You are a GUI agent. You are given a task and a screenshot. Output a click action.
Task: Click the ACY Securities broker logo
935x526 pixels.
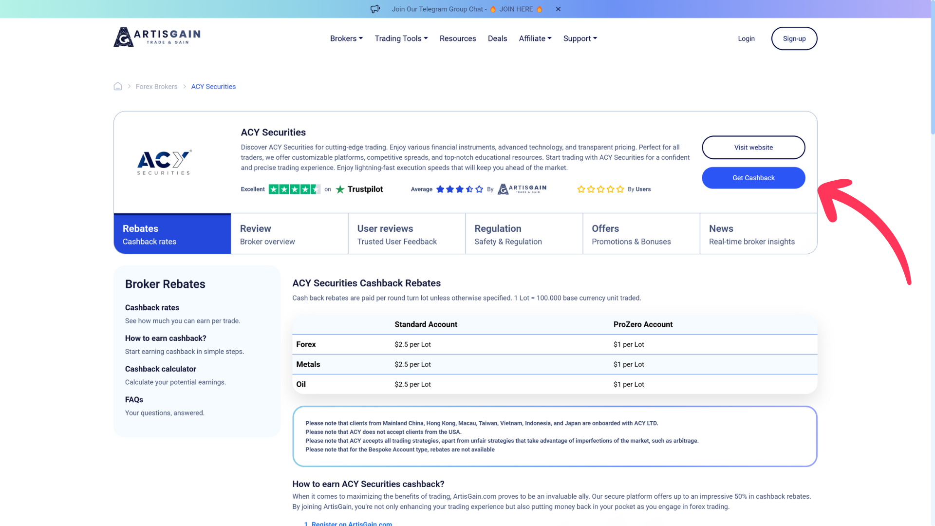coord(164,162)
